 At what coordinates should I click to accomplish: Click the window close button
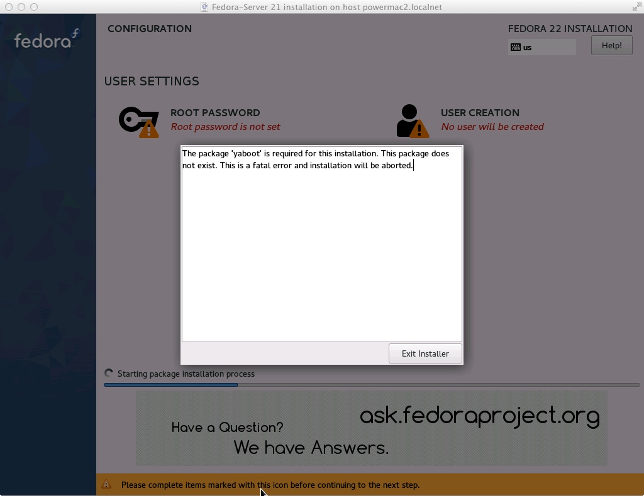click(x=9, y=7)
